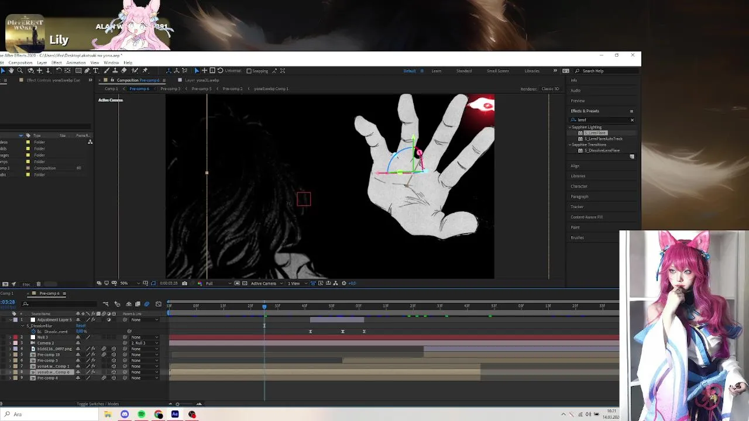Toggle the stopwatch on Dissolve percent property
Viewport: 749px width, 421px height.
(33, 332)
